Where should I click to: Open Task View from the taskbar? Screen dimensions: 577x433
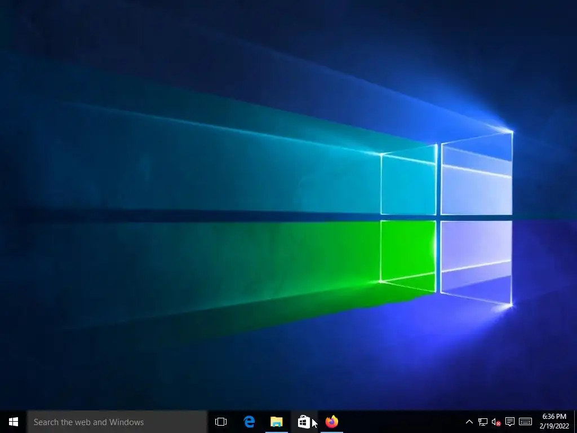[x=221, y=422]
